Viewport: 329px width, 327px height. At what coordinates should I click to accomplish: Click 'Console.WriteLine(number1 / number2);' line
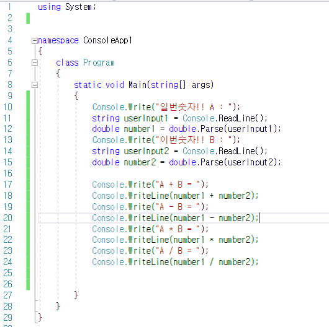(x=175, y=262)
